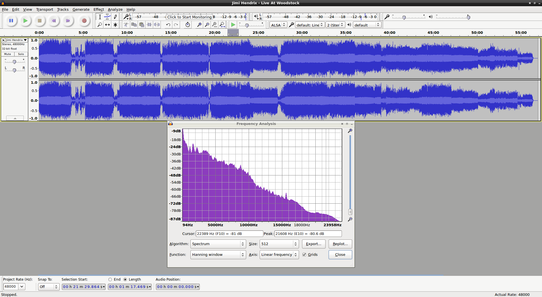This screenshot has height=297, width=542.
Task: Open the Linear frequency axis dropdown
Action: coord(279,255)
